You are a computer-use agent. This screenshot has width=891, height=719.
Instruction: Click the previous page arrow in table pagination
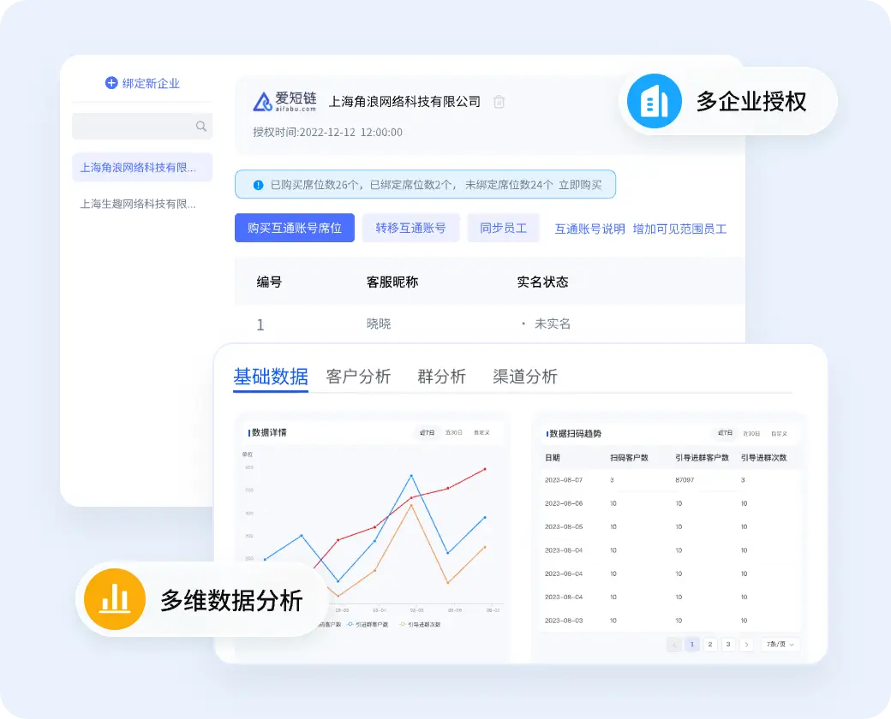coord(673,644)
